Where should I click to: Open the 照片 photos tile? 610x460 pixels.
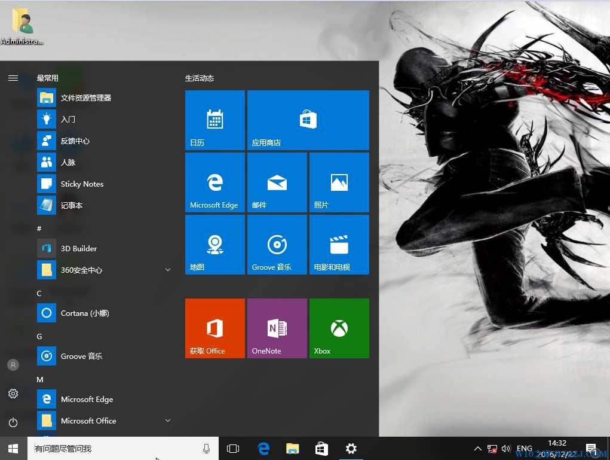pos(339,182)
